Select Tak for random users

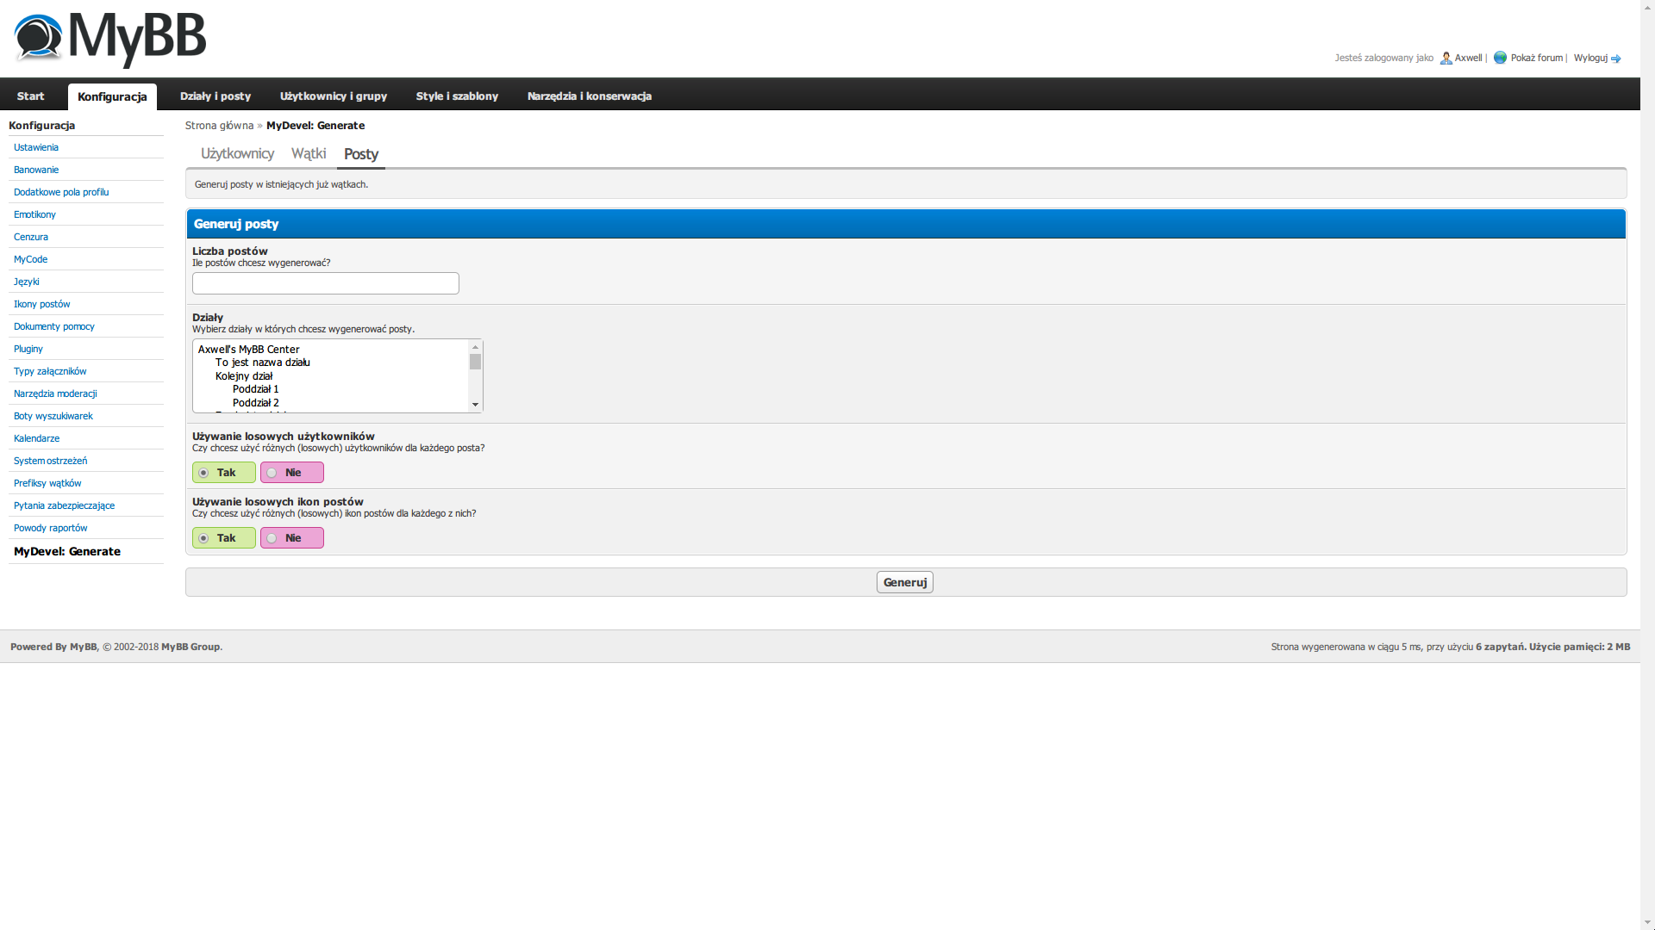(x=224, y=473)
